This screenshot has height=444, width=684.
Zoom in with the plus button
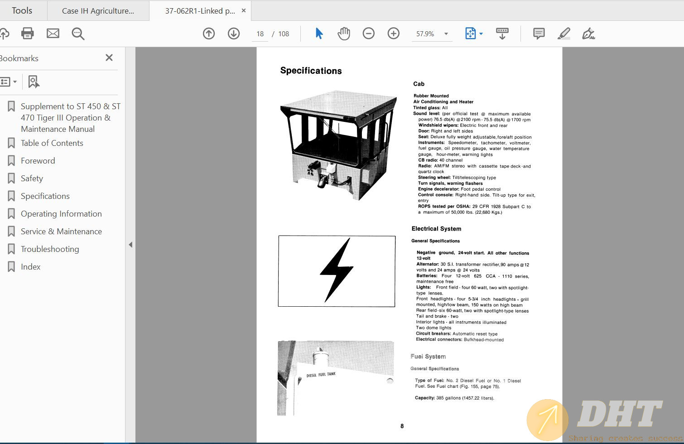click(x=394, y=34)
